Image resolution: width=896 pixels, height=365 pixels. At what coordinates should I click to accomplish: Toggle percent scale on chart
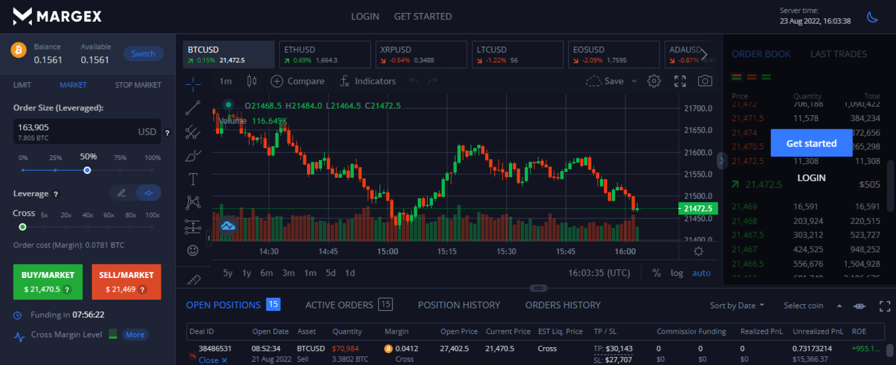[656, 273]
